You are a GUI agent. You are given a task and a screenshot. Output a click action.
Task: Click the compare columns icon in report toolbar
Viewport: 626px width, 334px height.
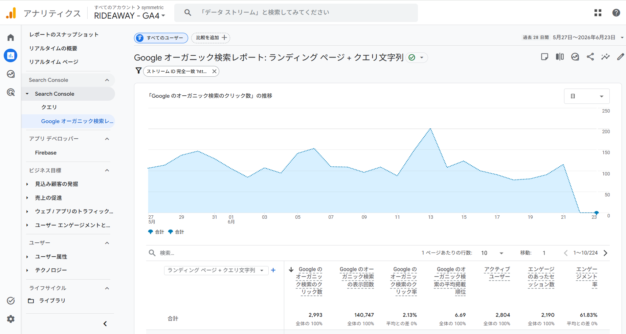click(x=560, y=57)
